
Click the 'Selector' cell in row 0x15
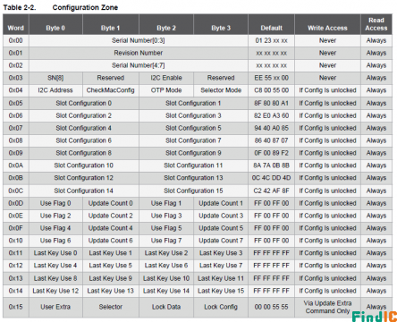coord(111,307)
